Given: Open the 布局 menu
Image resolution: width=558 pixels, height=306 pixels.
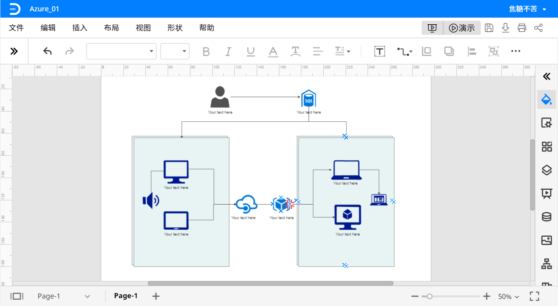Looking at the screenshot, I should click(x=112, y=28).
